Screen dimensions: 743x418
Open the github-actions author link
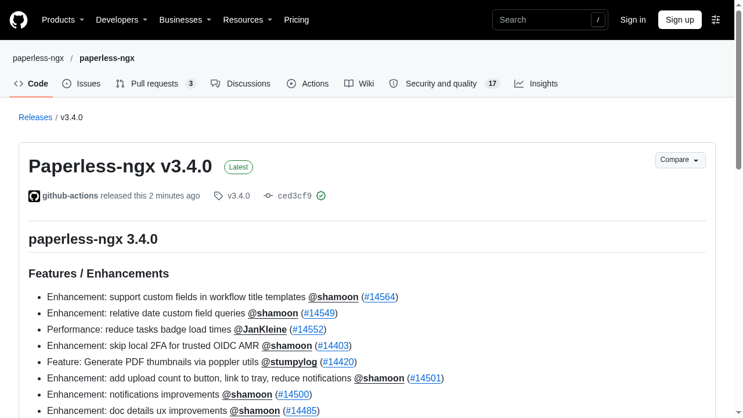[x=70, y=196]
